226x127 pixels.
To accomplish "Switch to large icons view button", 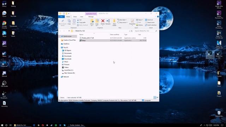I will 157,97.
